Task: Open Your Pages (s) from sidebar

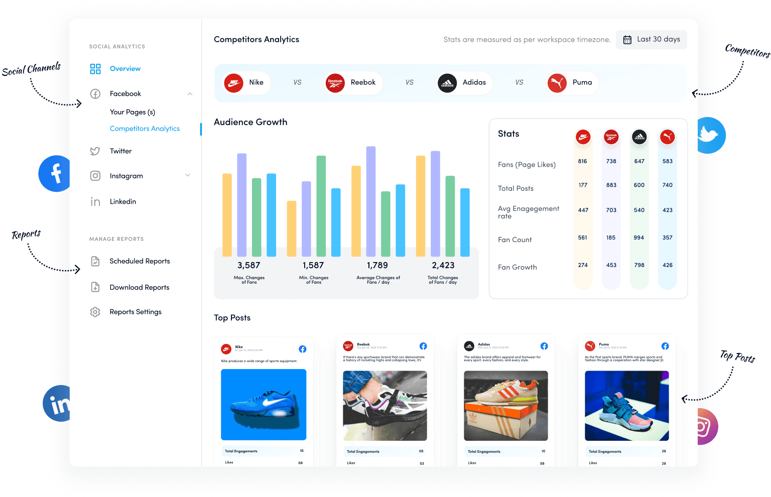Action: pos(132,111)
